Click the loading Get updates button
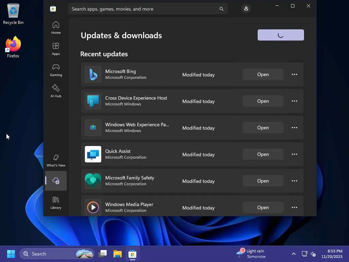This screenshot has width=349, height=262. pos(281,35)
